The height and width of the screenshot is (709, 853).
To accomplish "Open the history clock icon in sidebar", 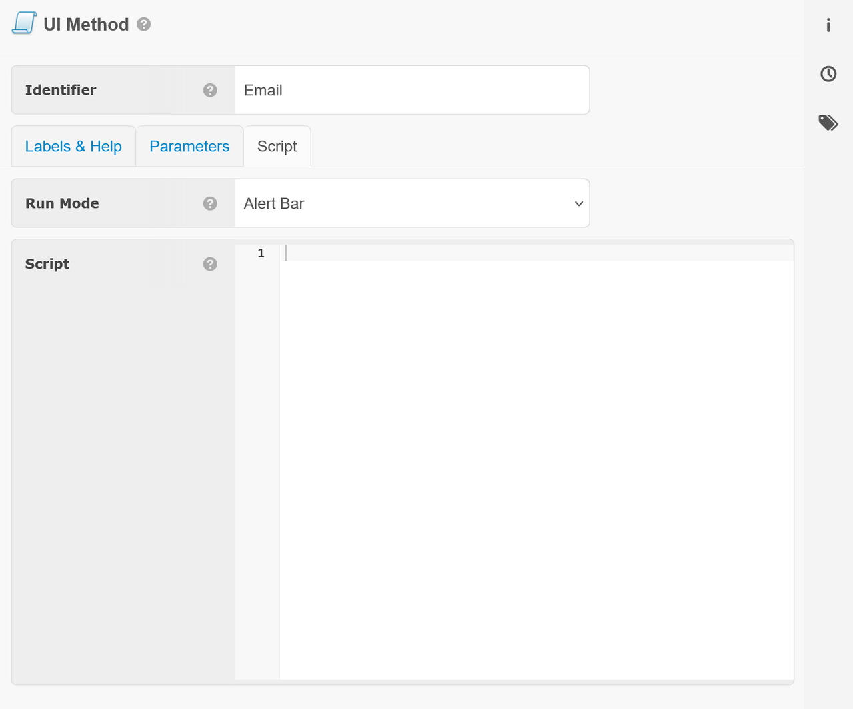I will [x=828, y=74].
